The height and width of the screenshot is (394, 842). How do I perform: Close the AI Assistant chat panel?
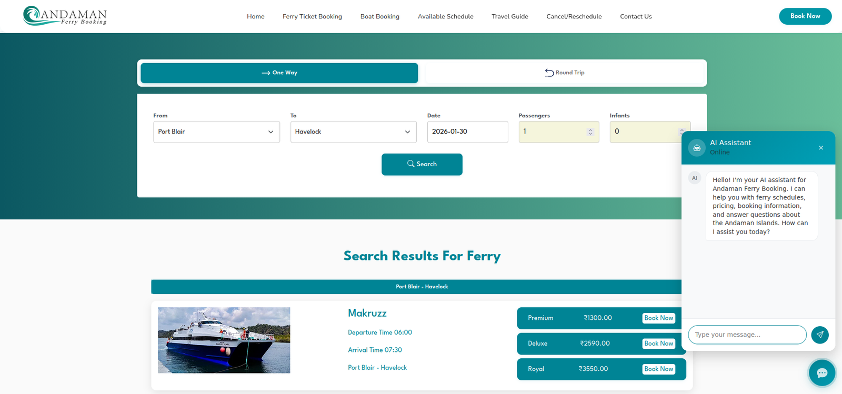pyautogui.click(x=821, y=148)
